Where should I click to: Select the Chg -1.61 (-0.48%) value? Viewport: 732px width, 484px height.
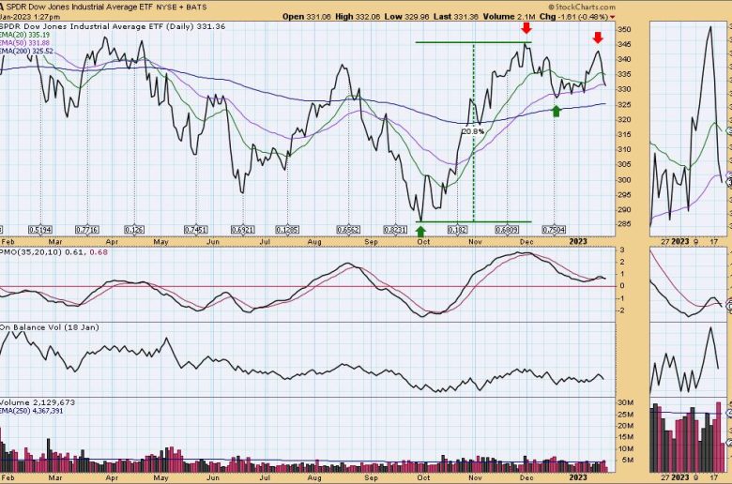click(573, 16)
